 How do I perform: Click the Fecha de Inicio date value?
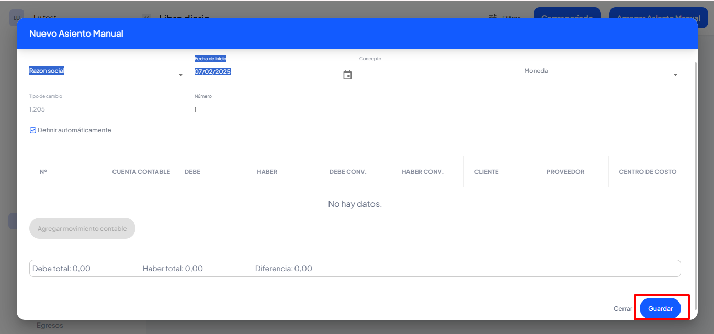coord(213,72)
